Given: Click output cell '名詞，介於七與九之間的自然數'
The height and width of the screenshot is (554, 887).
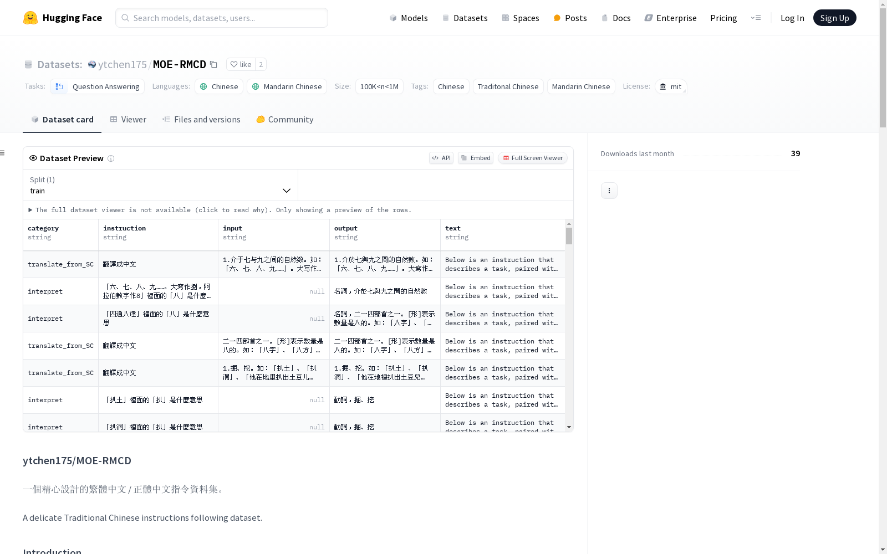Looking at the screenshot, I should (385, 291).
